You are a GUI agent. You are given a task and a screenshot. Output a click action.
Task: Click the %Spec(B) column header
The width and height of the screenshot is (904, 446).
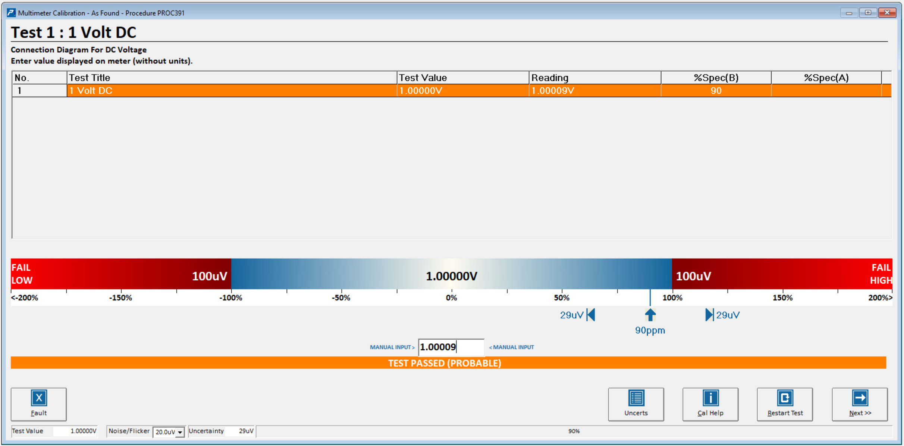716,78
